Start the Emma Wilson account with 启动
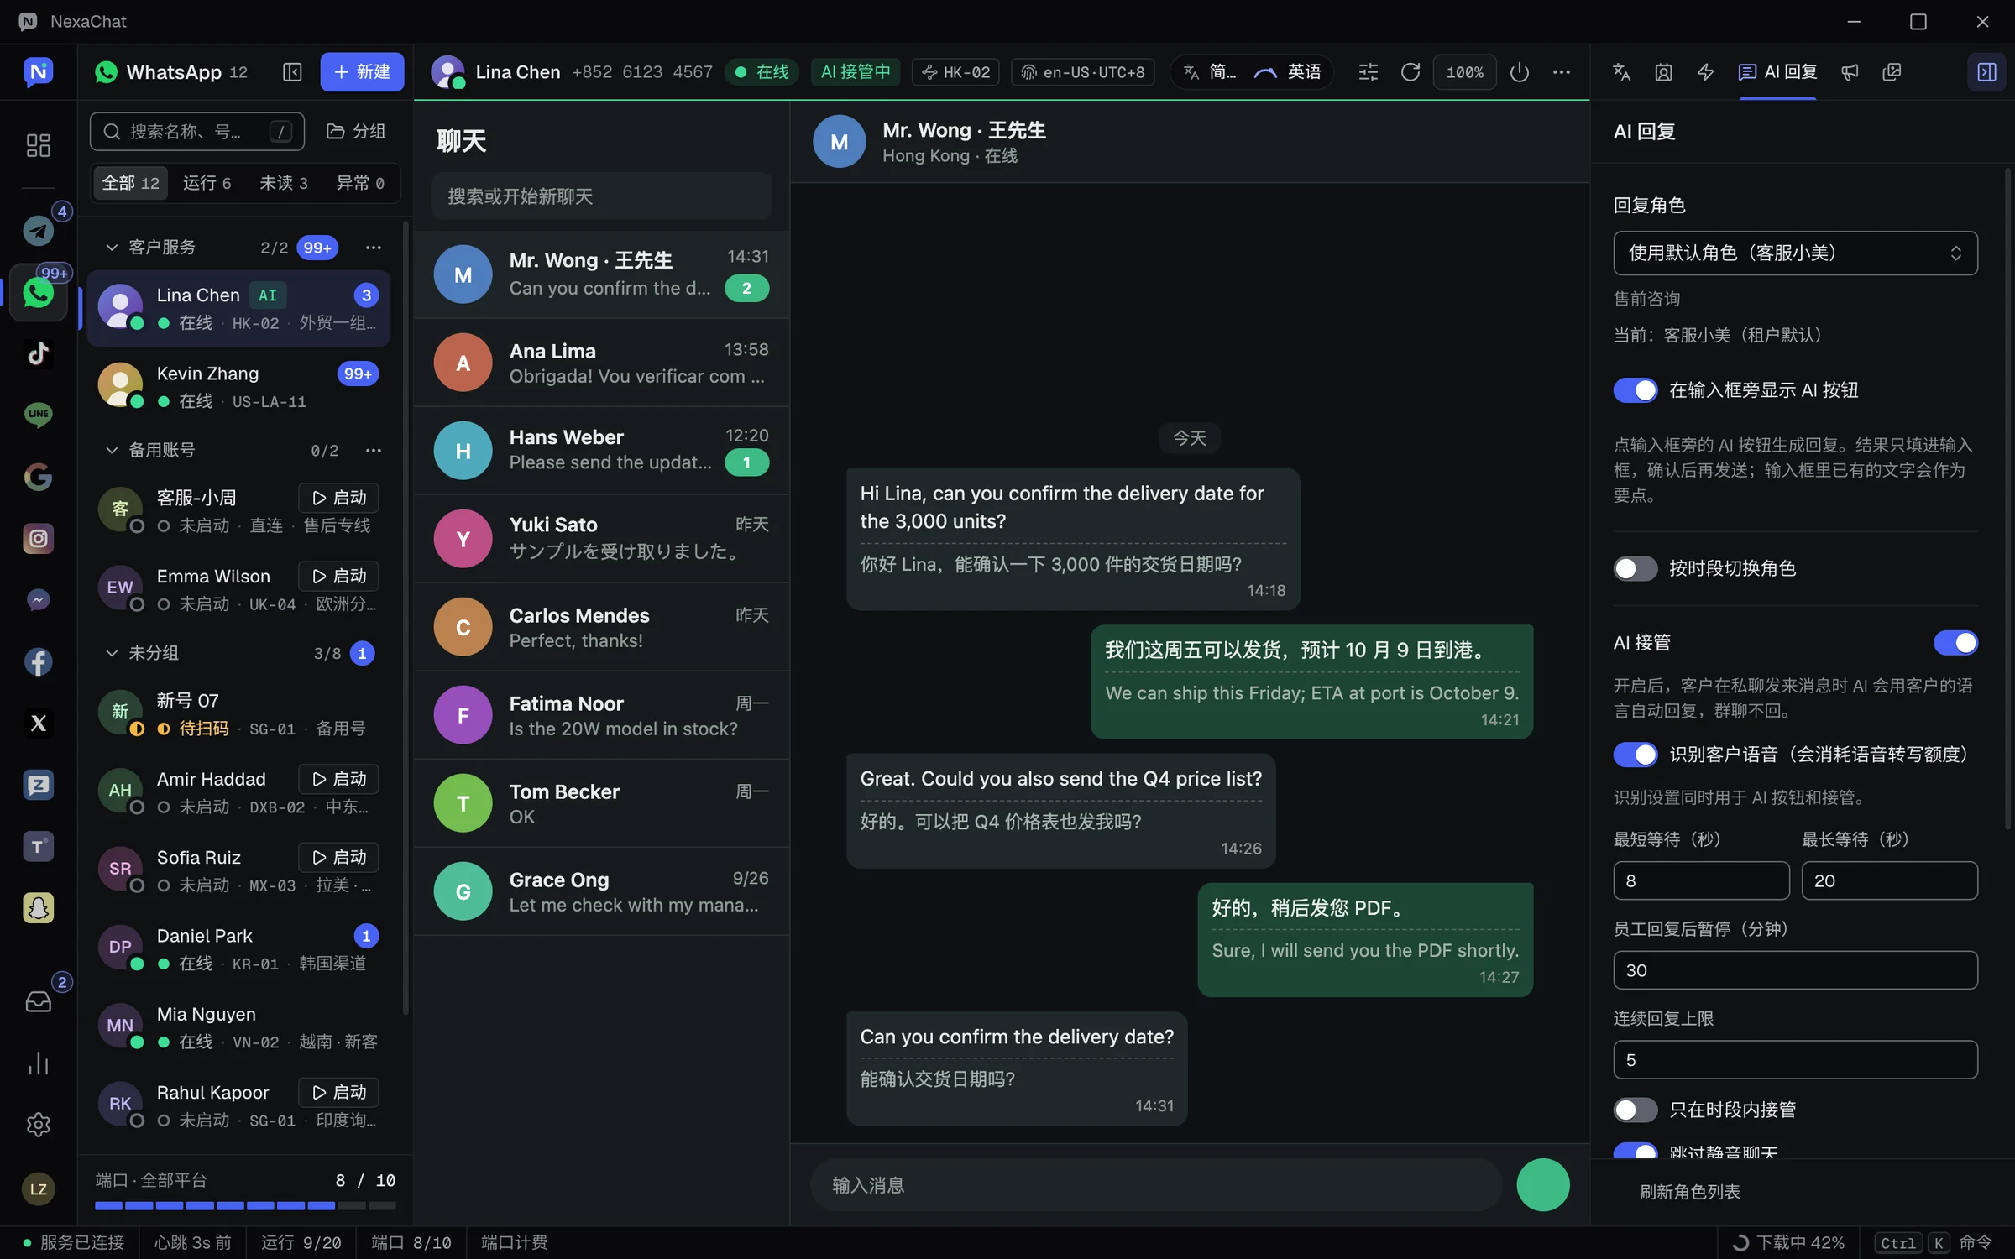Screen dimensions: 2015x1259 (338, 577)
